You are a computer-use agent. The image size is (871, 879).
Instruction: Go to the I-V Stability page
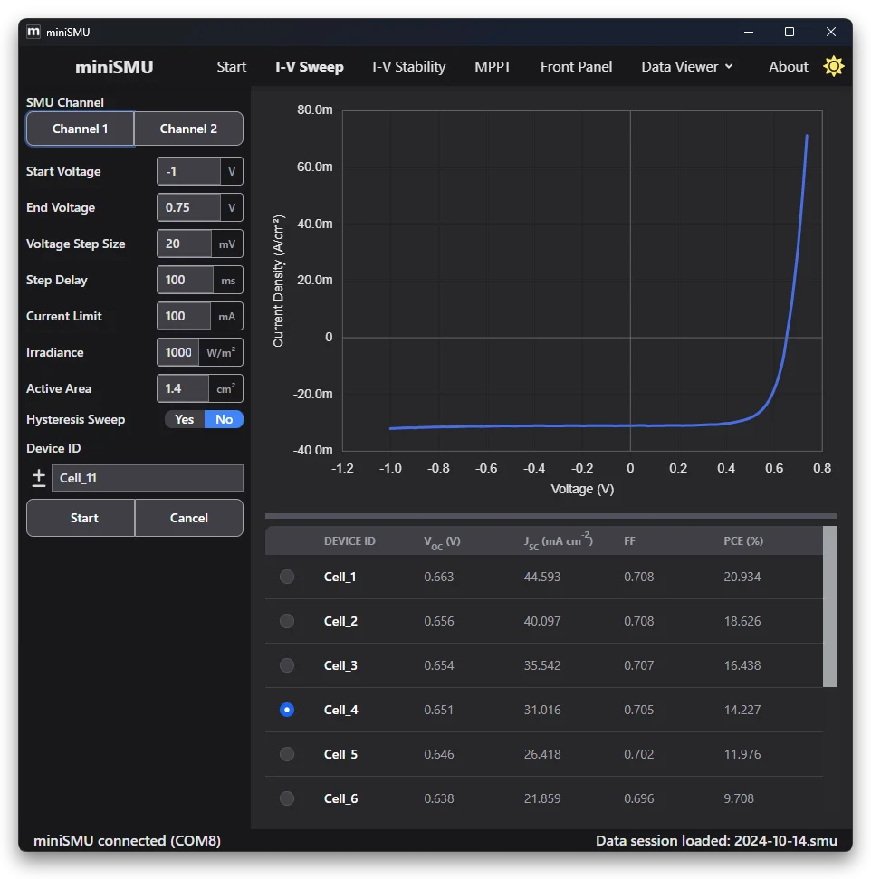[x=409, y=67]
